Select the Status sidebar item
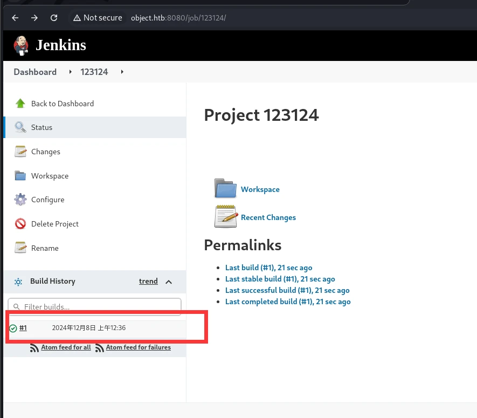 pyautogui.click(x=42, y=127)
